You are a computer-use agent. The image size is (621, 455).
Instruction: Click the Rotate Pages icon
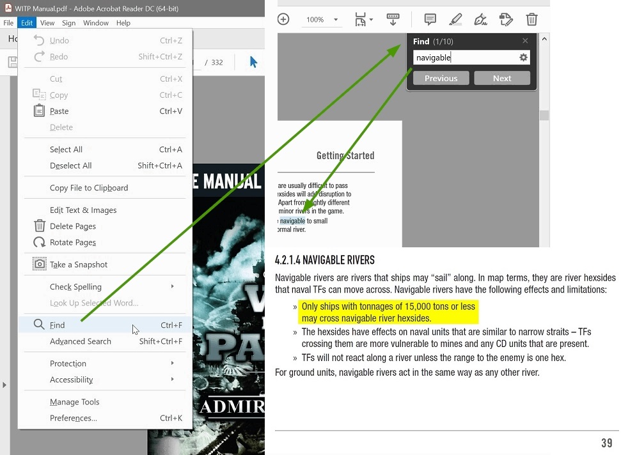tap(39, 242)
